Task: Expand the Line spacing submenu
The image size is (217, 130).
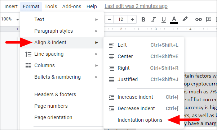Action: pyautogui.click(x=62, y=54)
